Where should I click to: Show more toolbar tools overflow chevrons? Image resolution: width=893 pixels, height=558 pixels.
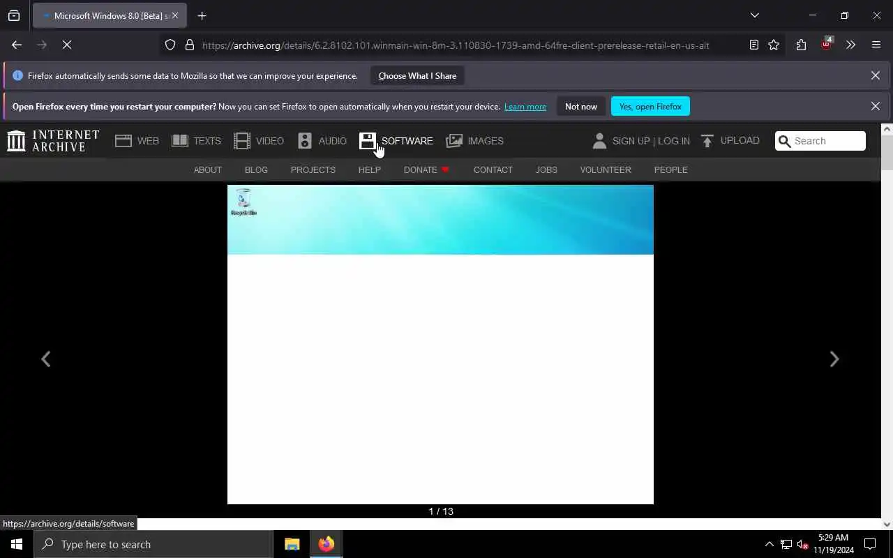(850, 45)
